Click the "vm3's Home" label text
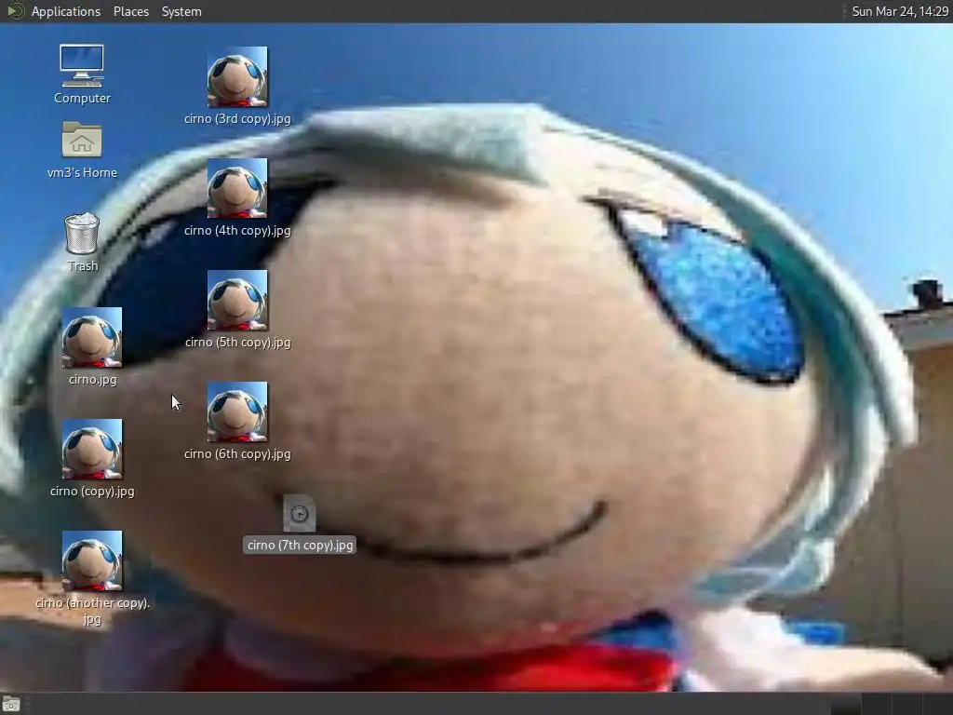The height and width of the screenshot is (715, 953). [x=82, y=172]
